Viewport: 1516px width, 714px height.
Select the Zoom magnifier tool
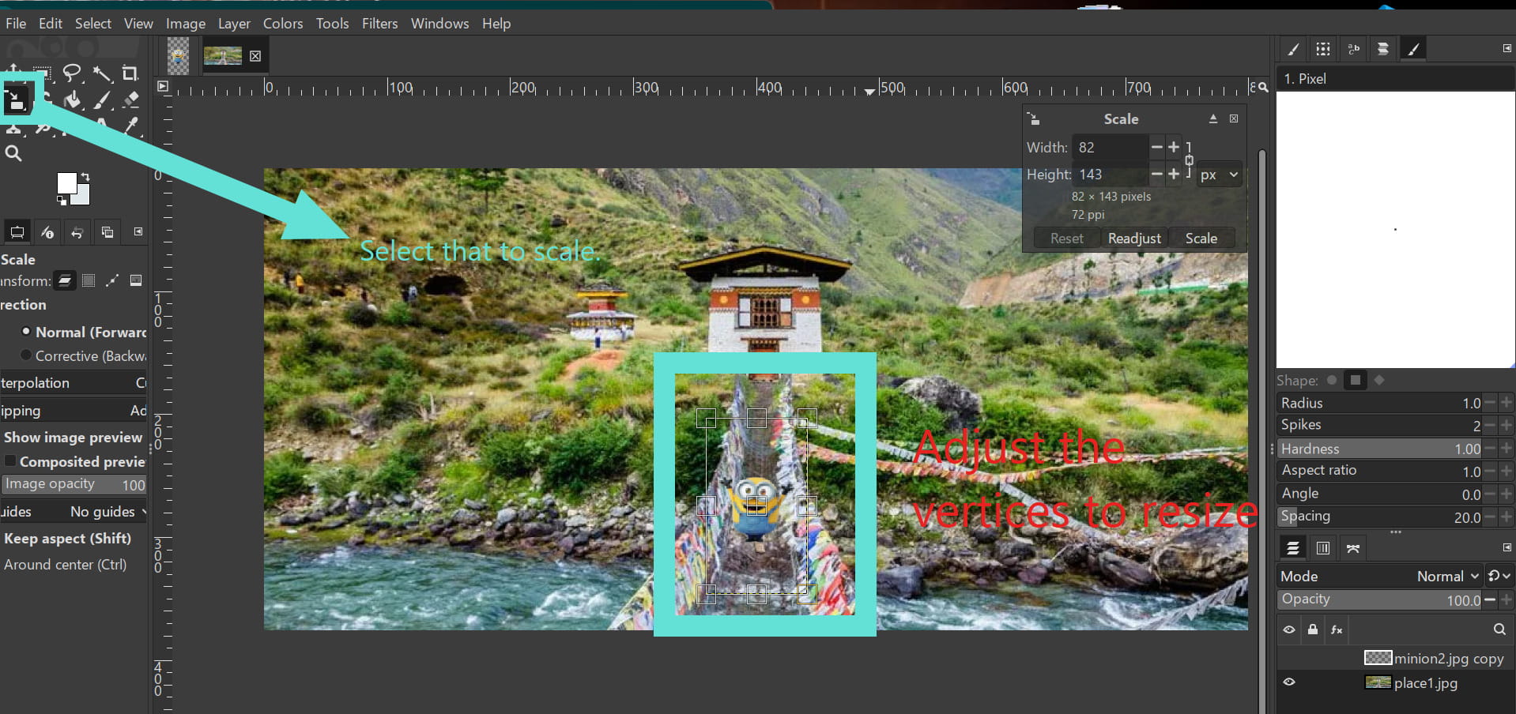pyautogui.click(x=13, y=153)
